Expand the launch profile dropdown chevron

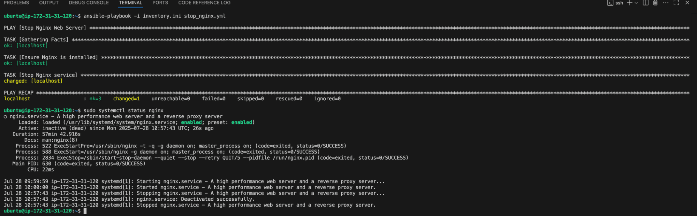point(636,3)
